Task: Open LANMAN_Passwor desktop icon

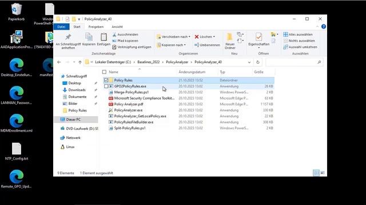Action: [x=17, y=95]
